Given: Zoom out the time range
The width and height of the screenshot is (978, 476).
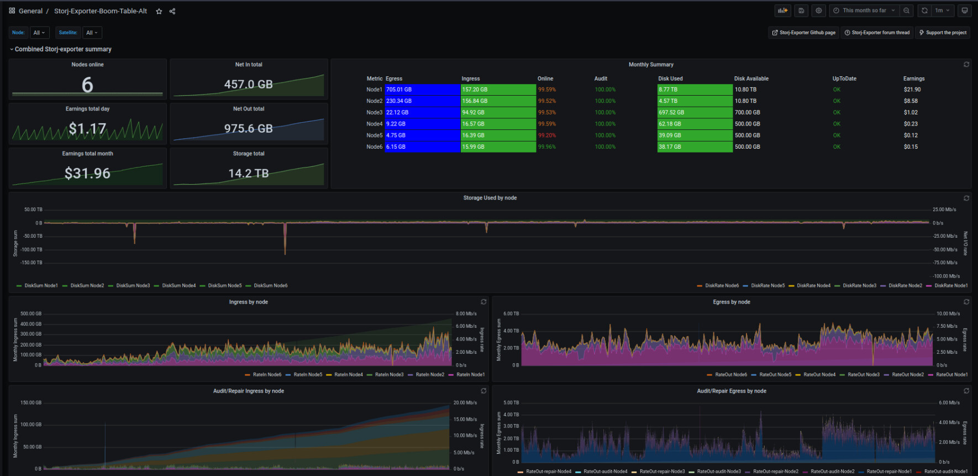Looking at the screenshot, I should coord(906,11).
